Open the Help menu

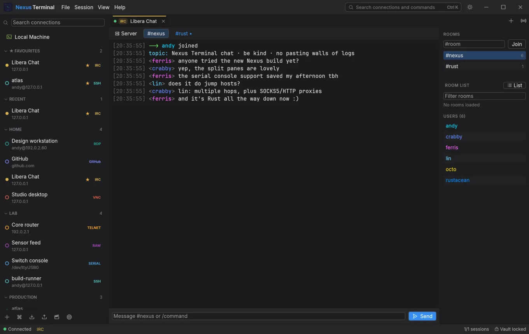tap(120, 7)
